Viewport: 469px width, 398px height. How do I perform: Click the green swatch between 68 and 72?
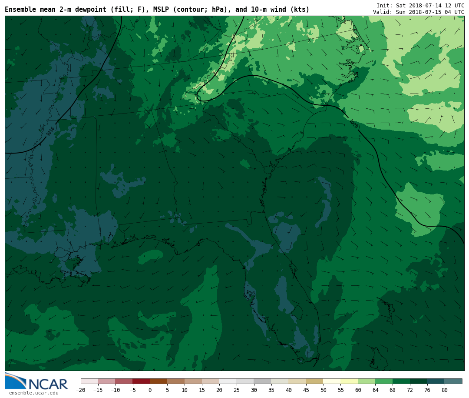coord(401,381)
